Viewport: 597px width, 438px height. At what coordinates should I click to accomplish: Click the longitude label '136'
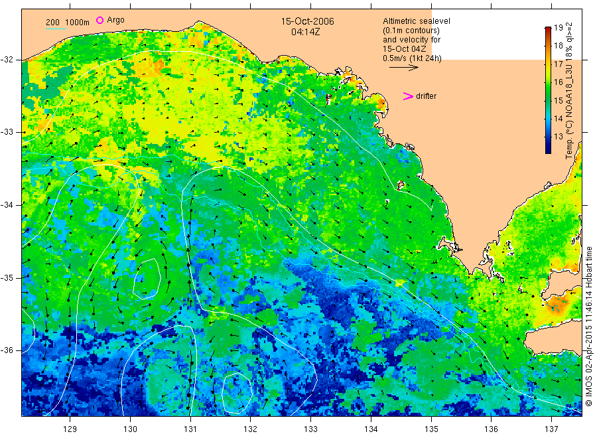coord(491,429)
